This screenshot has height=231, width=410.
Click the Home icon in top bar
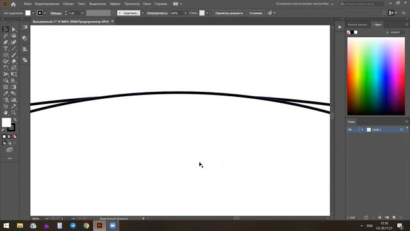click(13, 4)
